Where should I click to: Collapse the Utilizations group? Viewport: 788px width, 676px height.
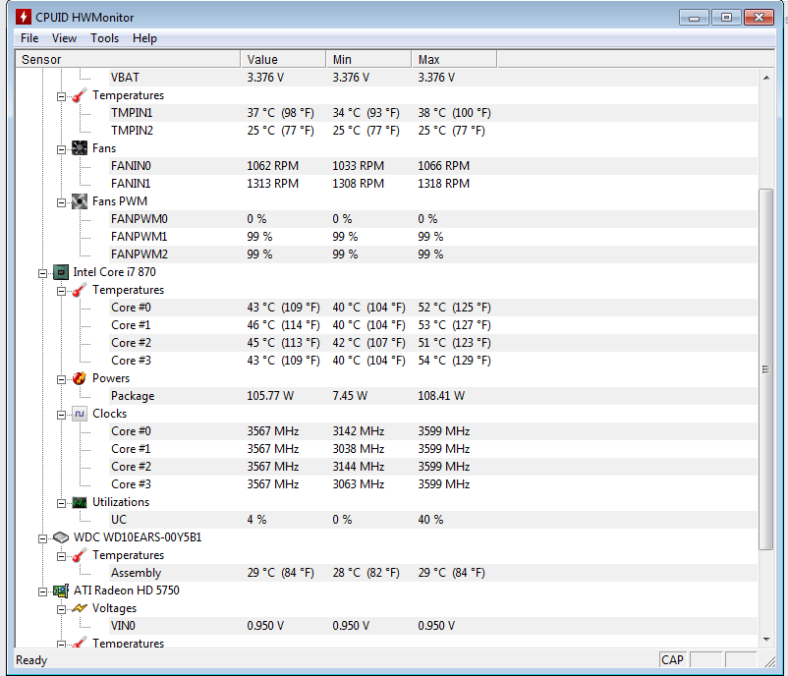61,503
